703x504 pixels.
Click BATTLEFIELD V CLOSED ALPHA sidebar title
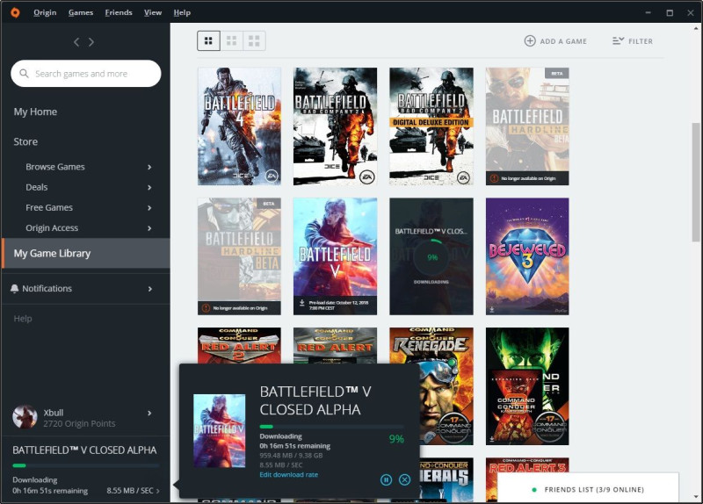(x=84, y=450)
